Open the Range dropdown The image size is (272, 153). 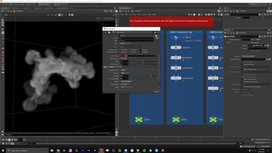click(127, 87)
